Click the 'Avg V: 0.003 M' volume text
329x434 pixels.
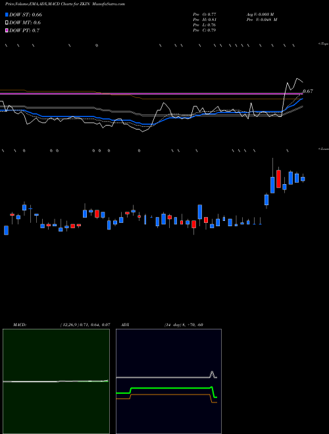261,14
